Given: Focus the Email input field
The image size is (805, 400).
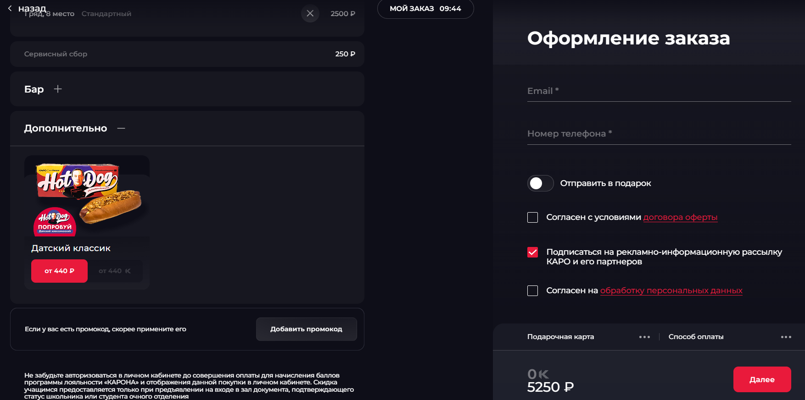Looking at the screenshot, I should 659,91.
